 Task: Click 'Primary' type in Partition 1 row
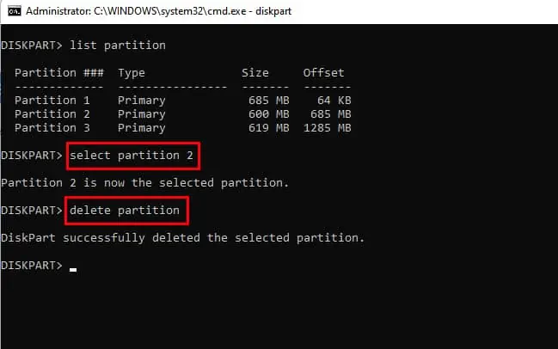click(142, 101)
